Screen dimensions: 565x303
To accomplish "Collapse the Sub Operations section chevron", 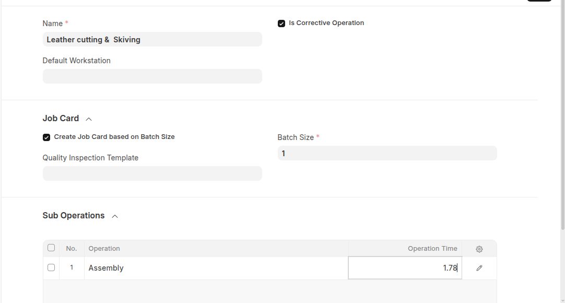I will click(x=115, y=216).
